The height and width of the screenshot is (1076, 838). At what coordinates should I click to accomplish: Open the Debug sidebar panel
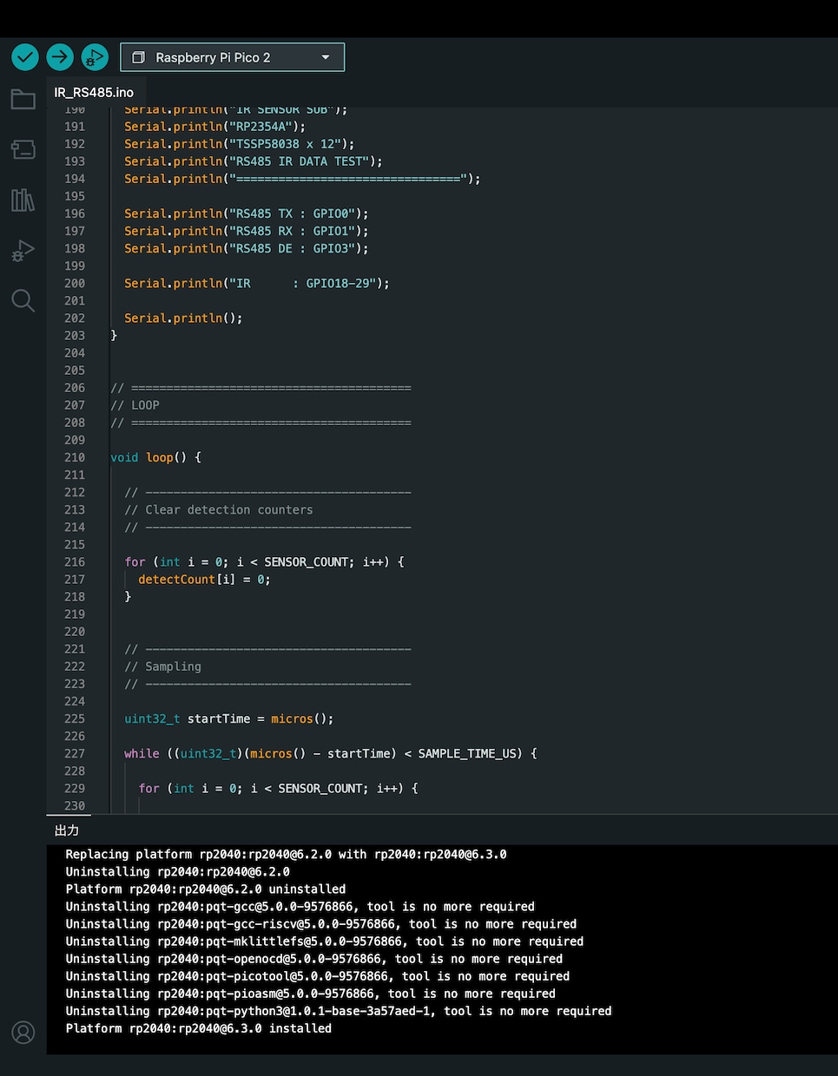click(23, 251)
